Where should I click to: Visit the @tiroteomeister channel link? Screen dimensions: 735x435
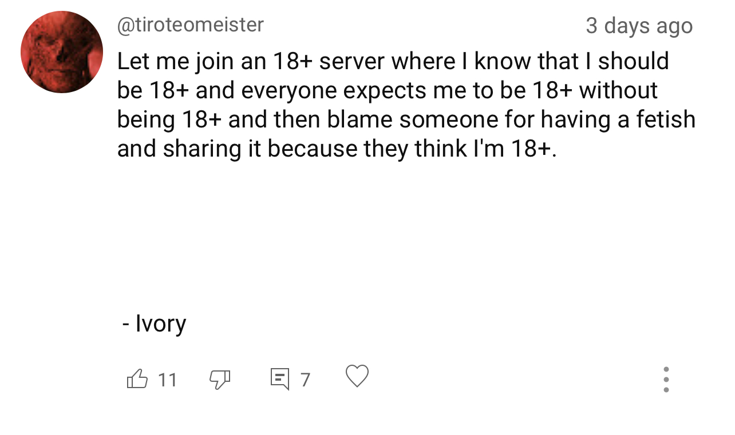coord(191,25)
